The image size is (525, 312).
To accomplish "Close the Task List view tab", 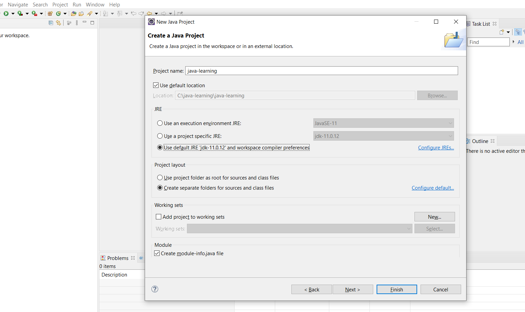I will (x=495, y=24).
